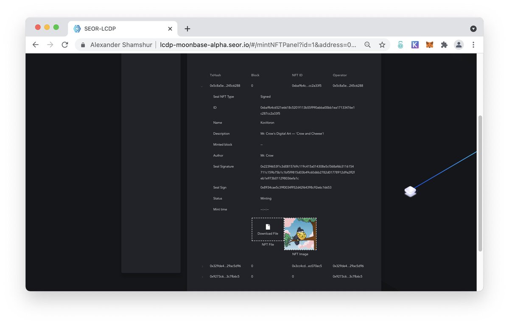Click the Seal NFT Type value Signed

(x=266, y=97)
